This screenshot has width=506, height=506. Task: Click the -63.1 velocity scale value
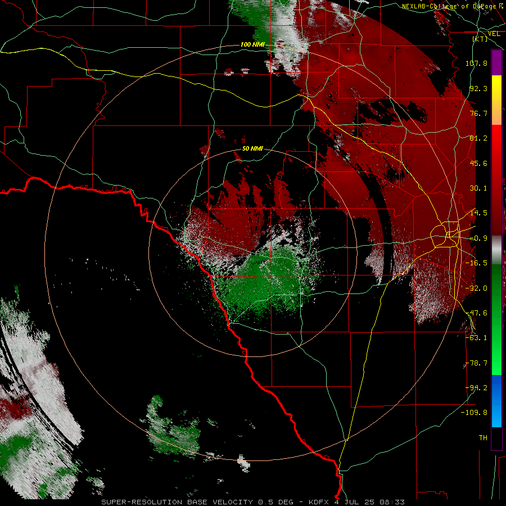pos(476,338)
